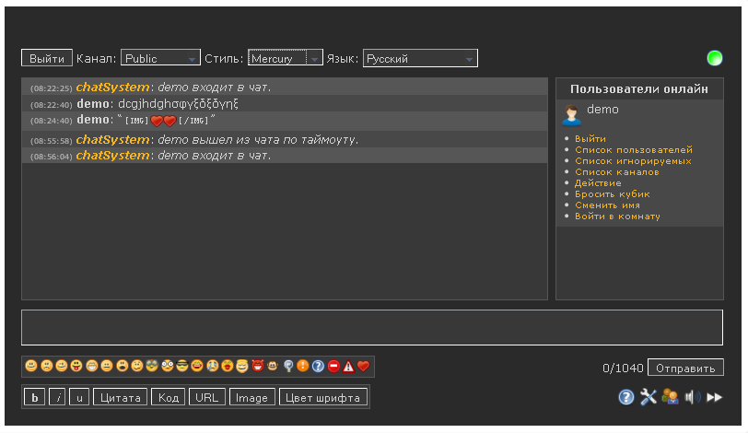Insert the dark glasses emoticon

[152, 366]
